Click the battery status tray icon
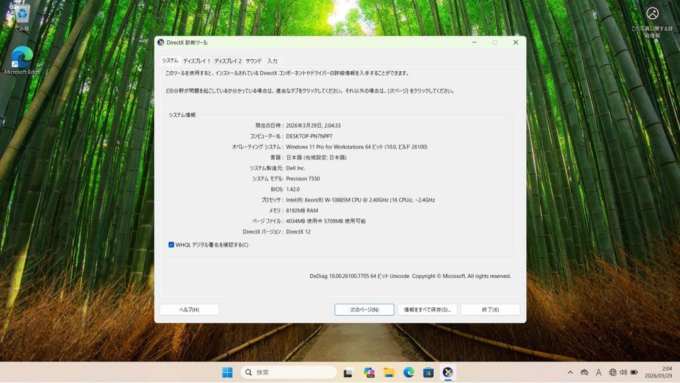This screenshot has height=383, width=680. pyautogui.click(x=634, y=372)
